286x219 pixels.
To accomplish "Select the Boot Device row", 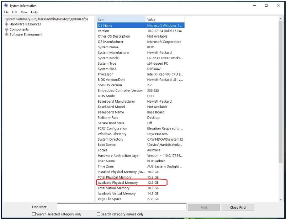I will 141,145.
